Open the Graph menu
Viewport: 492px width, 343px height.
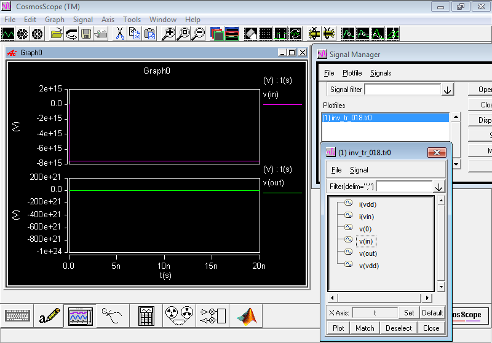point(55,20)
